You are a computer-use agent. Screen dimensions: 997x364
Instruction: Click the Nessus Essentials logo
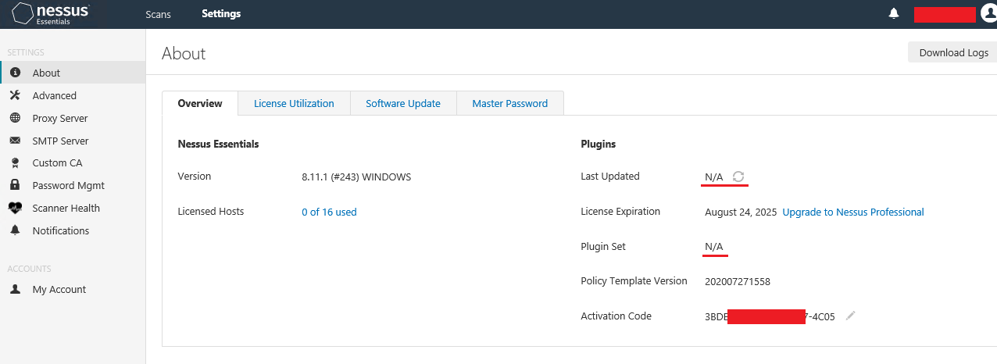pos(51,14)
